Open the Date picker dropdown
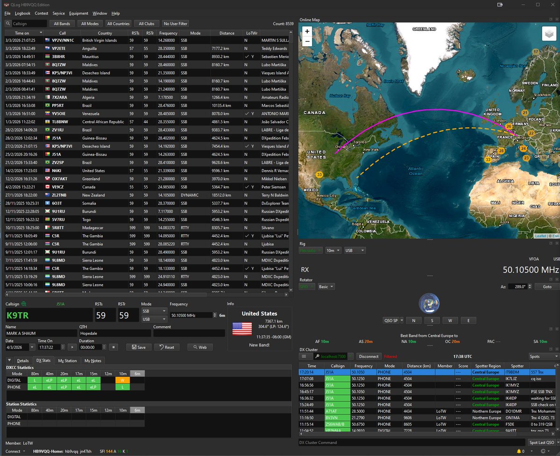 32,347
